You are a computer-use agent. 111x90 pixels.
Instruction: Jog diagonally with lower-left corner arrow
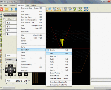pos(6,75)
